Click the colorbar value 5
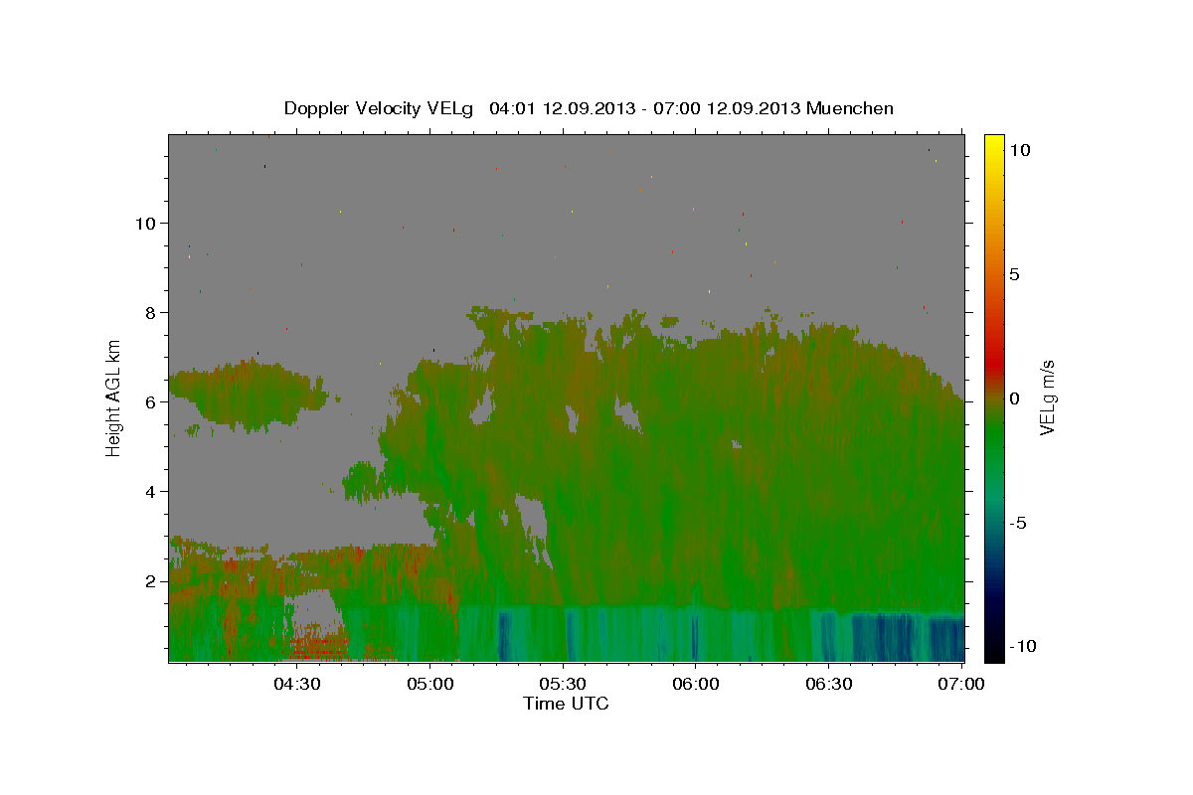This screenshot has width=1193, height=795. pos(1014,273)
